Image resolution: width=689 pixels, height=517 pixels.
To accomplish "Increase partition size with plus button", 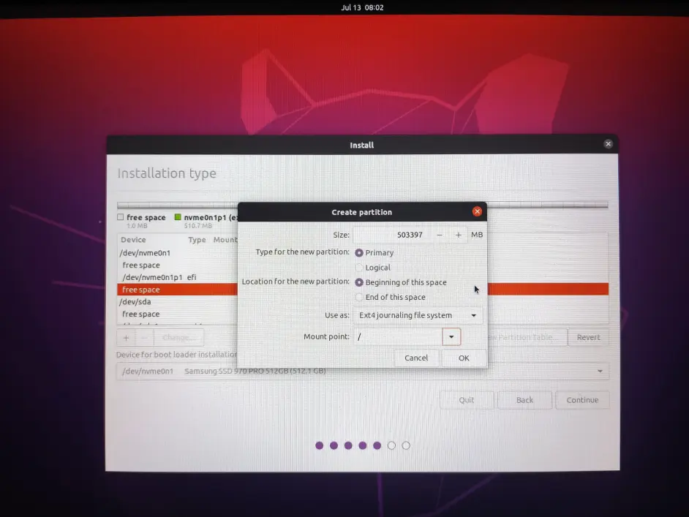I will click(x=459, y=235).
